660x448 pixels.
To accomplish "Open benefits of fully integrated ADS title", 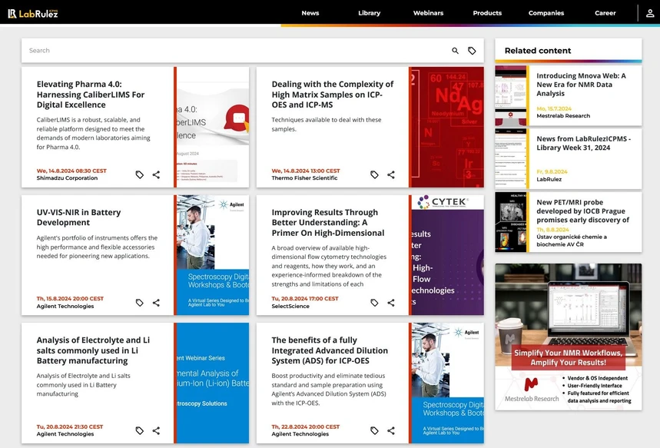I will pyautogui.click(x=330, y=350).
